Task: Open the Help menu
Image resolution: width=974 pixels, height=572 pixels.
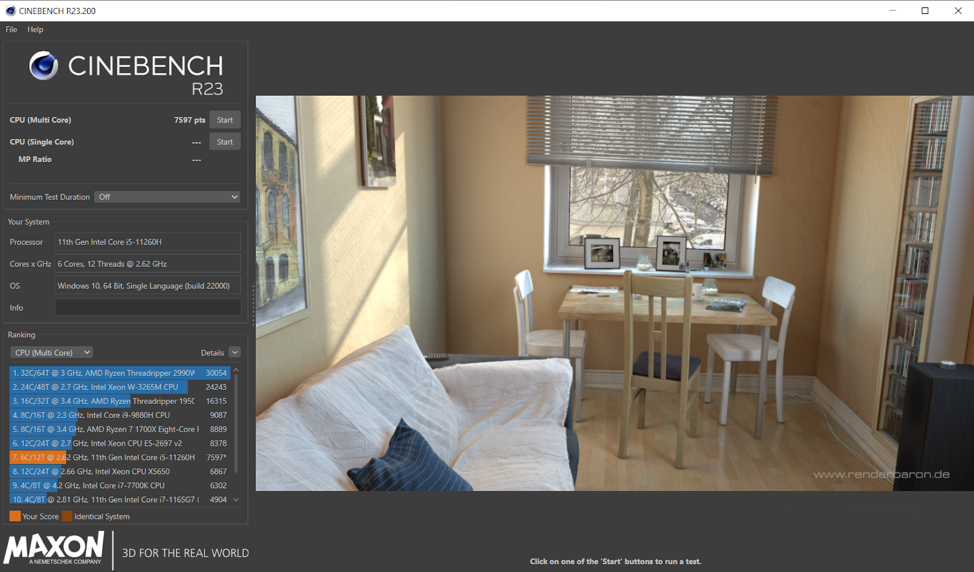Action: (35, 29)
